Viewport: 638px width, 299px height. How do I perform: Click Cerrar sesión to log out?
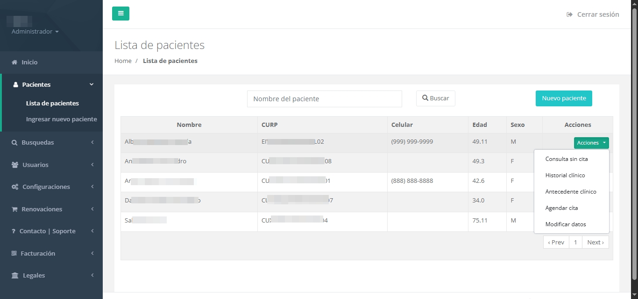tap(593, 14)
